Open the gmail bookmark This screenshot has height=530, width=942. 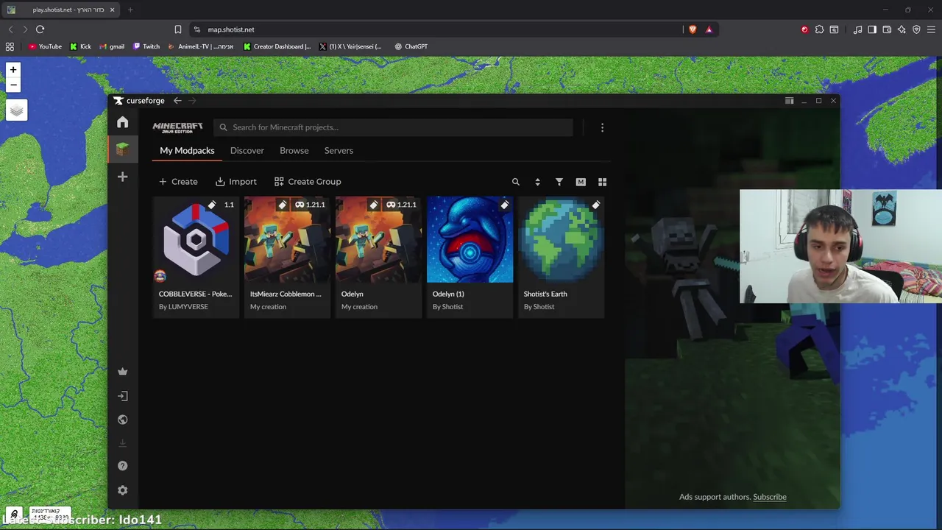(x=112, y=46)
